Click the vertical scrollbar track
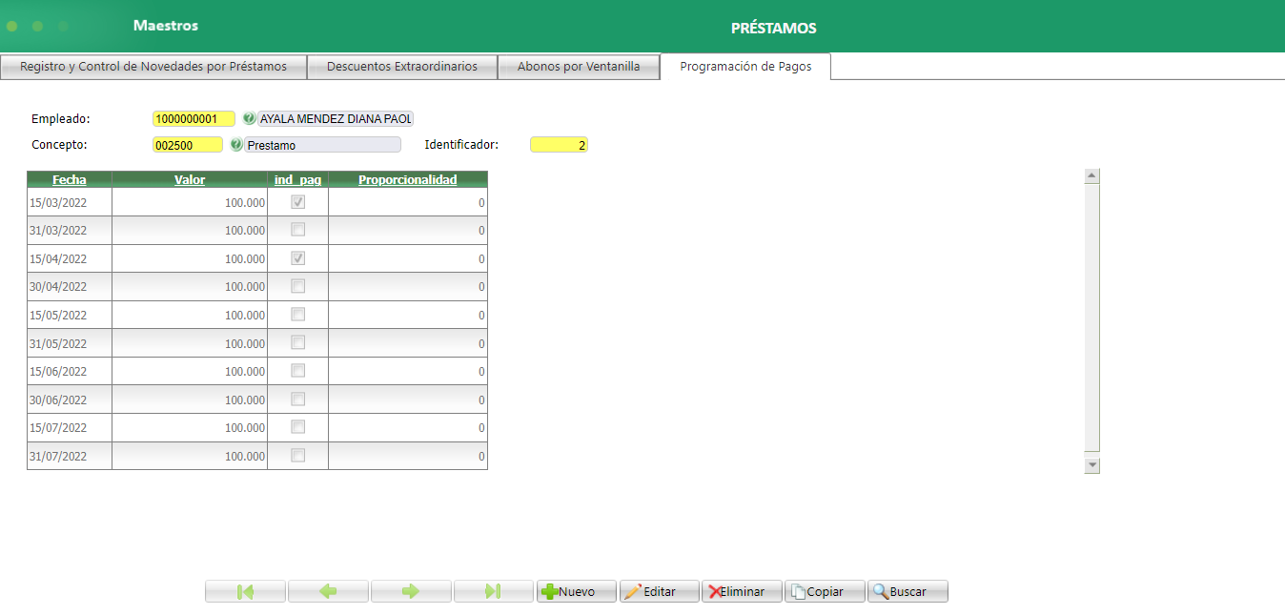 pyautogui.click(x=1092, y=320)
